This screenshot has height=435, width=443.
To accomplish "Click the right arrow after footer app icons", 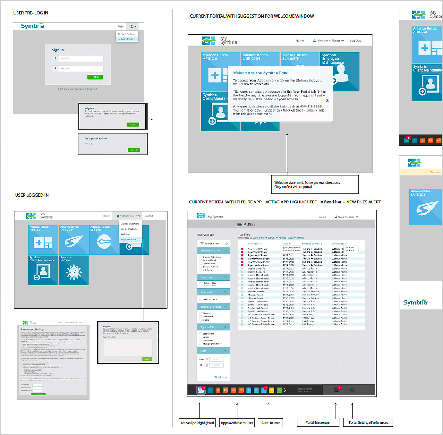I will click(285, 390).
